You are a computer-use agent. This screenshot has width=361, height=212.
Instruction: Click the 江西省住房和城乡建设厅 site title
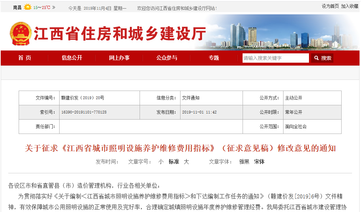120,34
